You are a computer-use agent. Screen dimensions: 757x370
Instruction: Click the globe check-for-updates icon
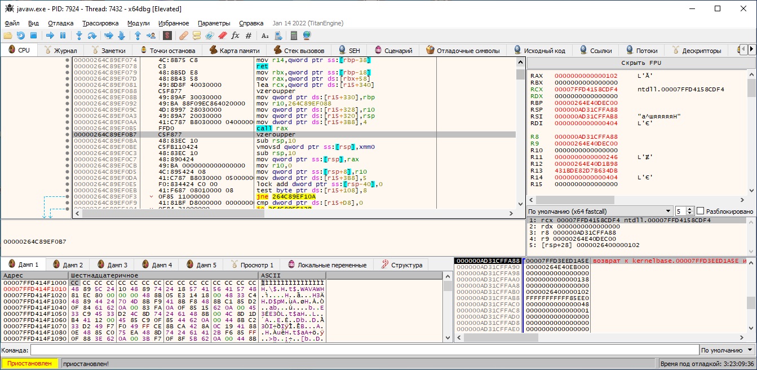(x=307, y=36)
